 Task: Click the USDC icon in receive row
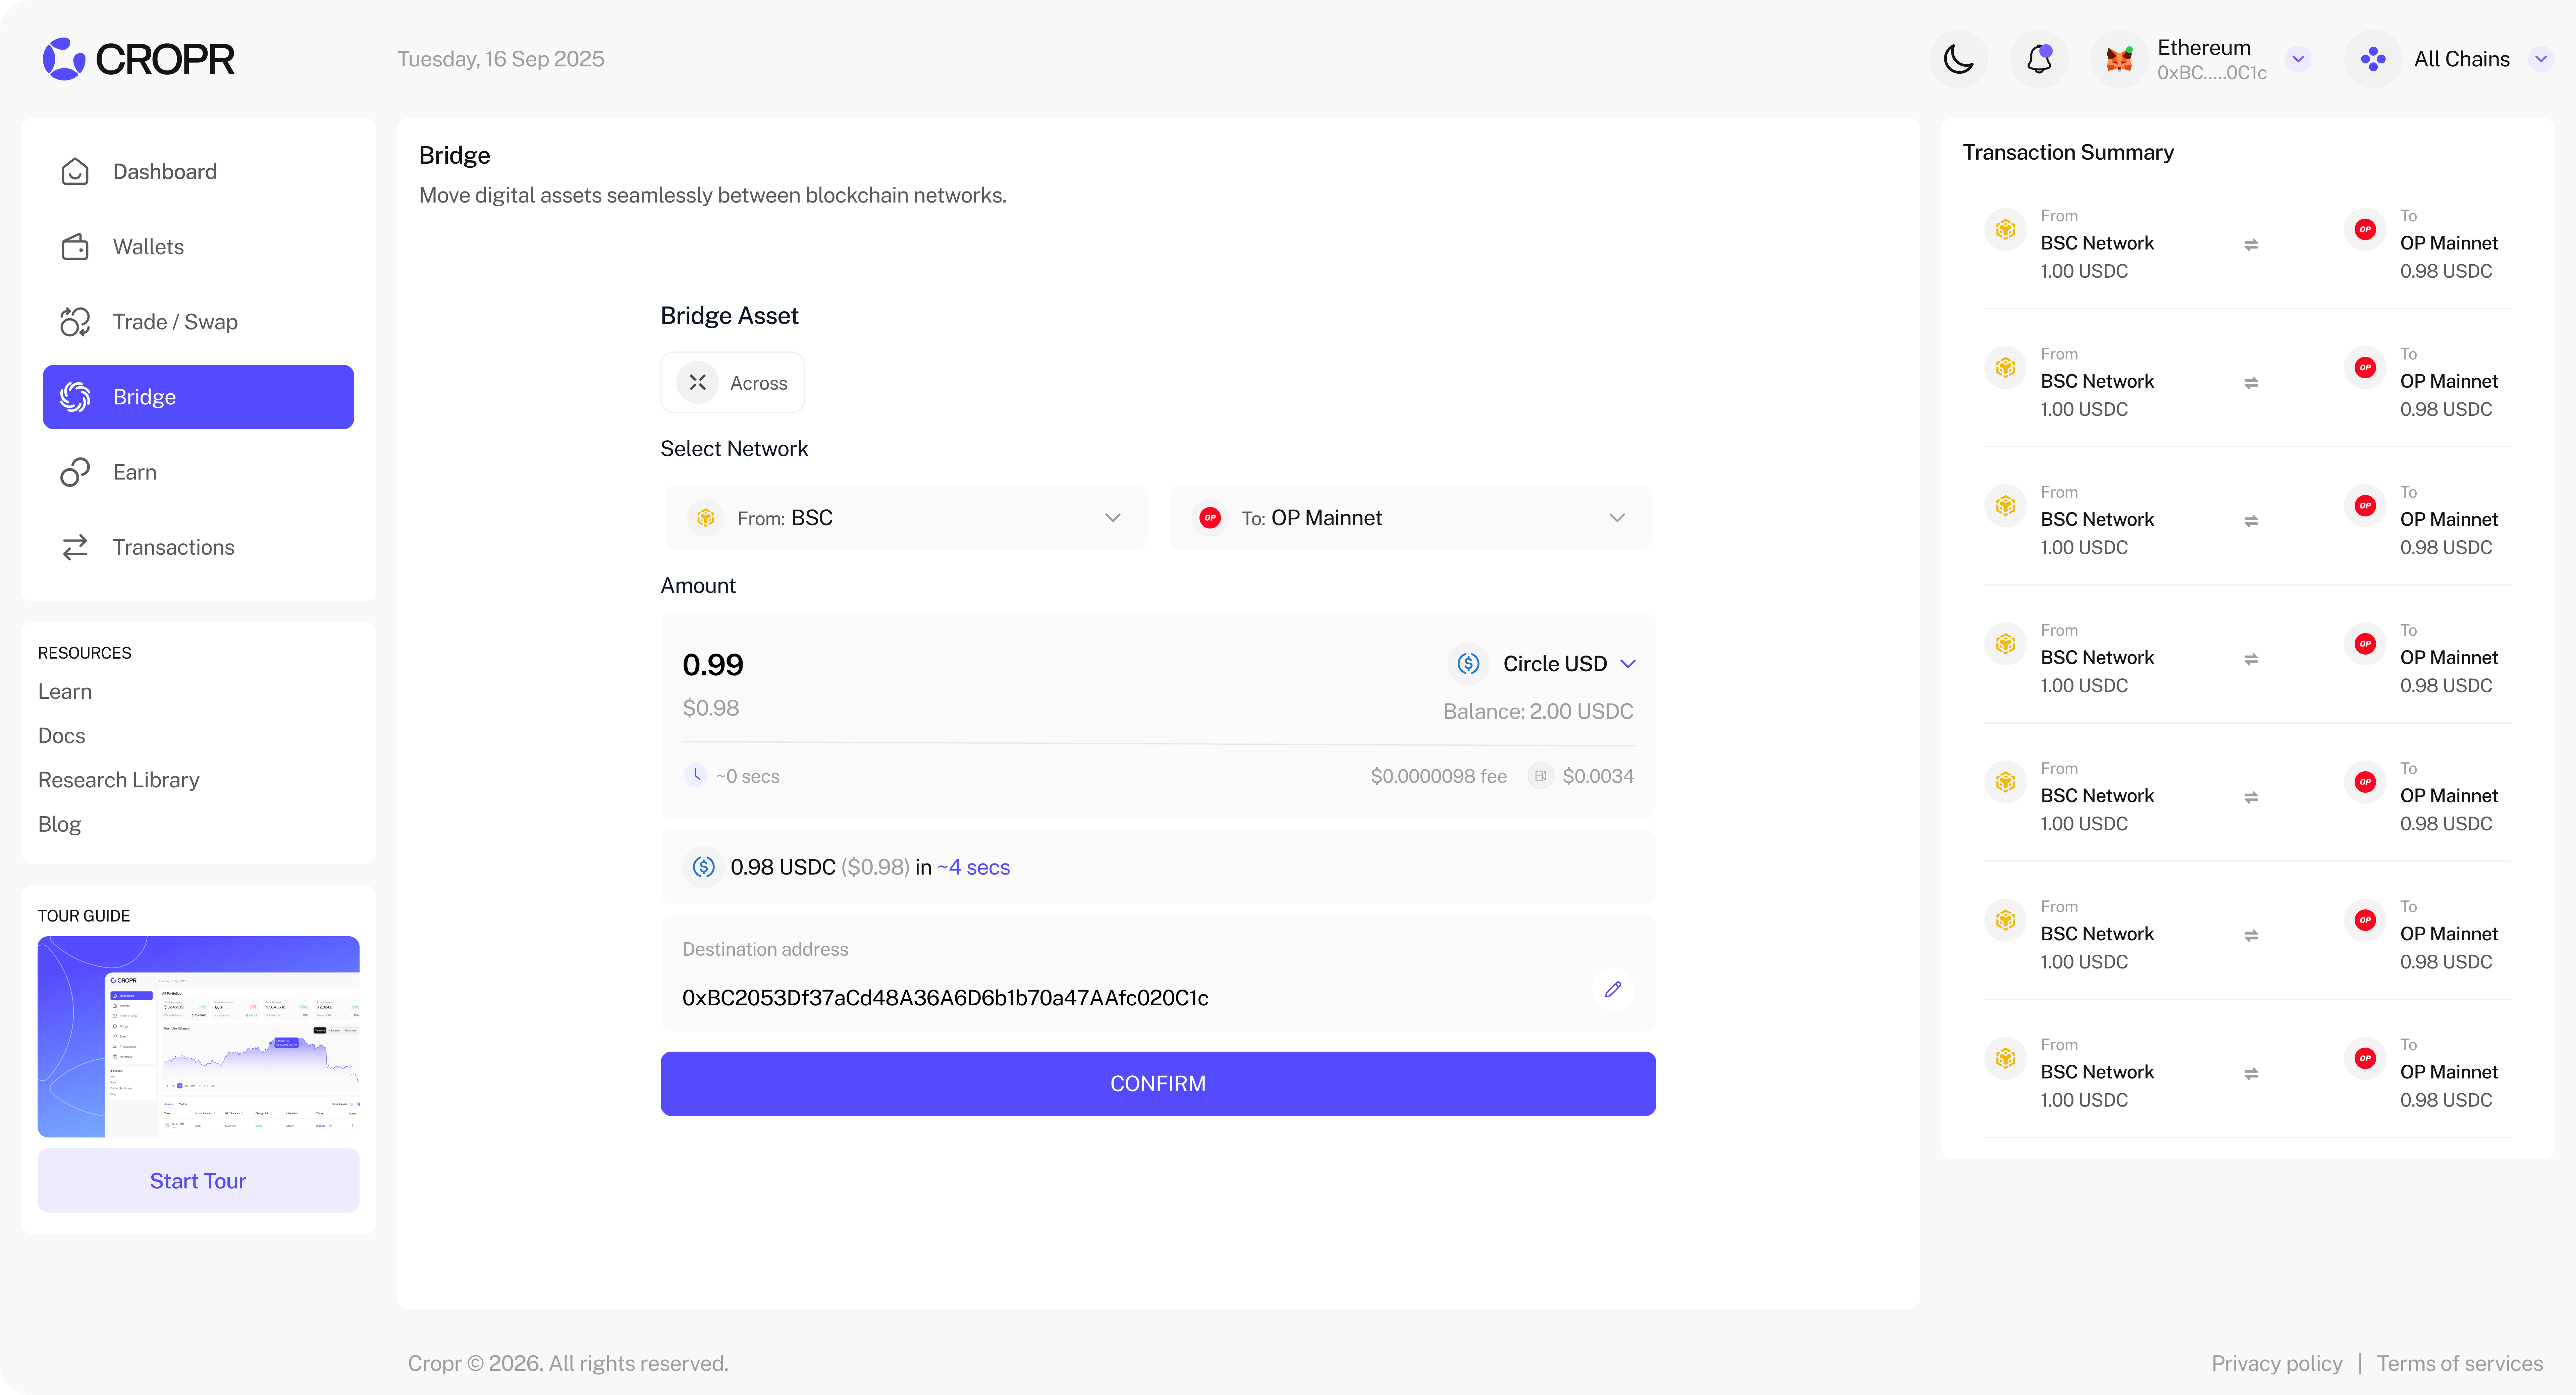point(704,867)
